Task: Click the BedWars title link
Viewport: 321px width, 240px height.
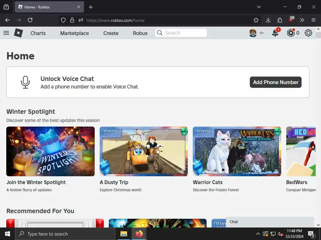Action: (297, 182)
